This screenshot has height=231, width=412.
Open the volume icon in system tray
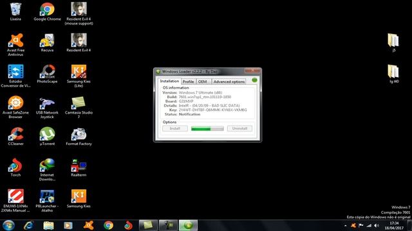point(377,225)
